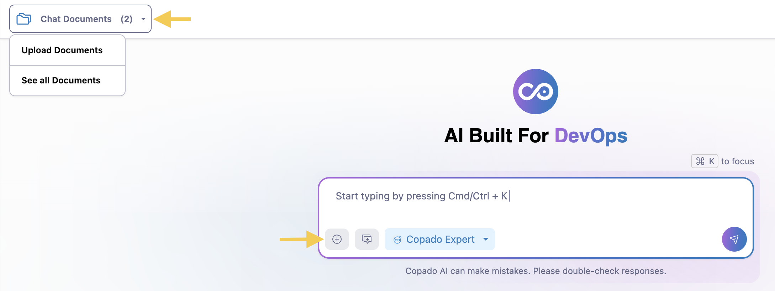775x291 pixels.
Task: Choose See all Documents menu entry
Action: click(61, 81)
